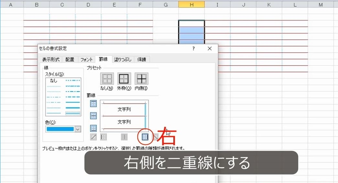This screenshot has height=183, width=338.
Task: Apply the 外枠(O) outline preset
Action: click(124, 78)
